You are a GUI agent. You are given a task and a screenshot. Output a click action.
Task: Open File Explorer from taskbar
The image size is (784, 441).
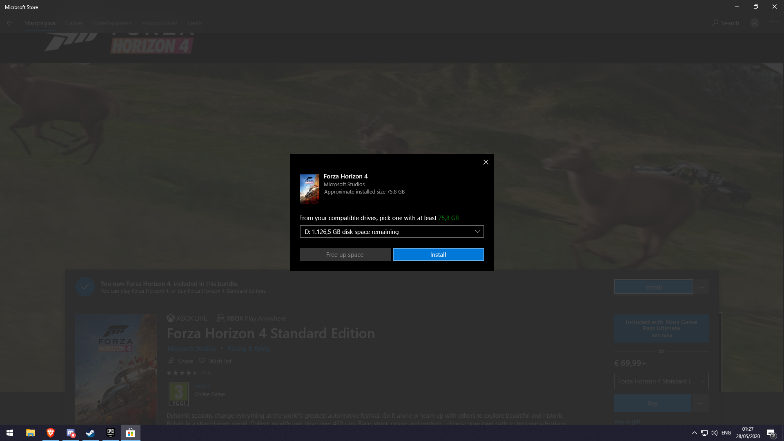pos(31,433)
